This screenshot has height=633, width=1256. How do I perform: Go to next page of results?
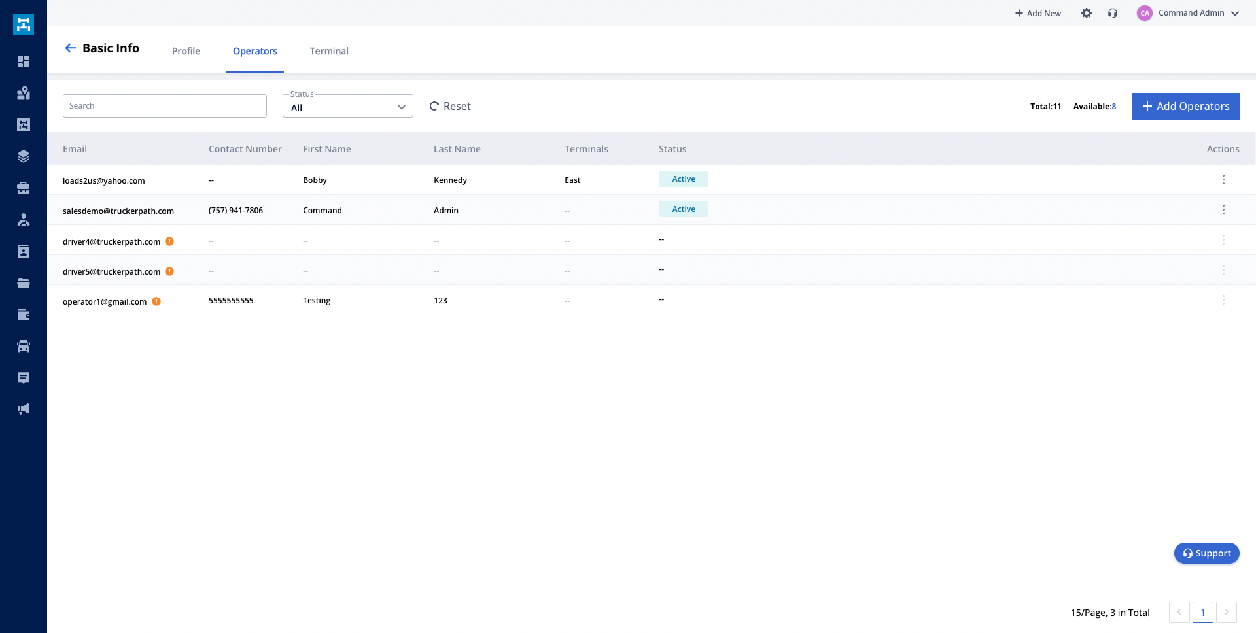(x=1227, y=612)
